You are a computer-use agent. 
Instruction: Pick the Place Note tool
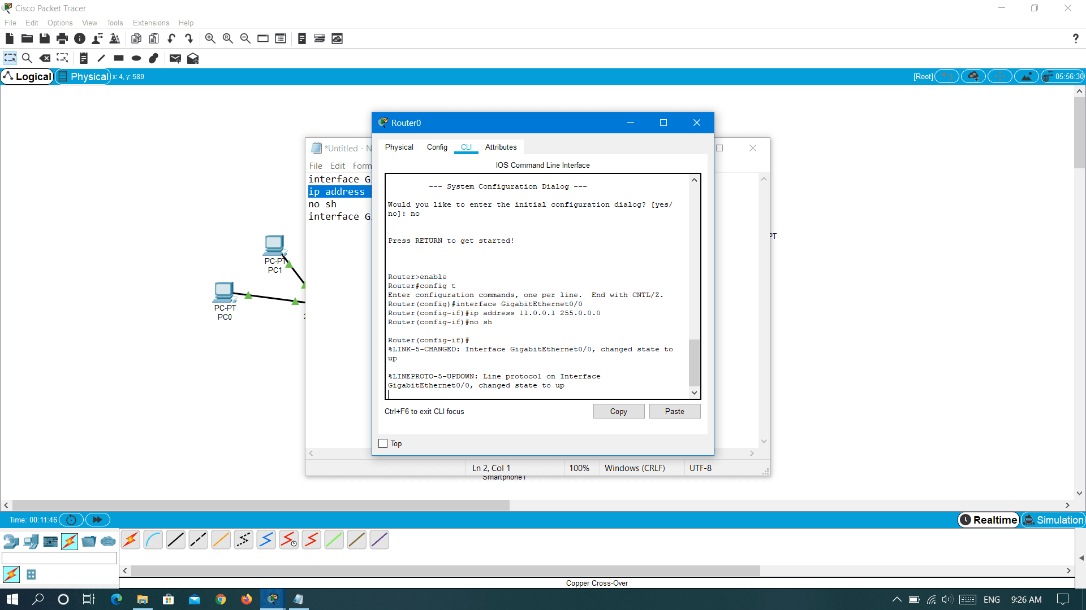84,58
